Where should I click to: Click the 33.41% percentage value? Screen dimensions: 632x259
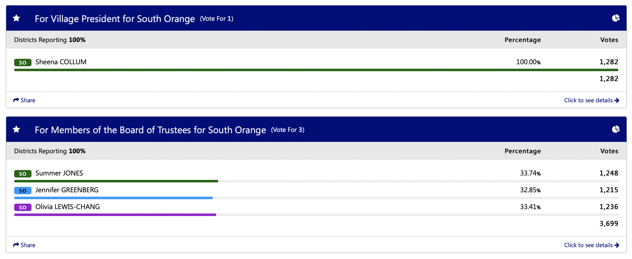point(530,207)
